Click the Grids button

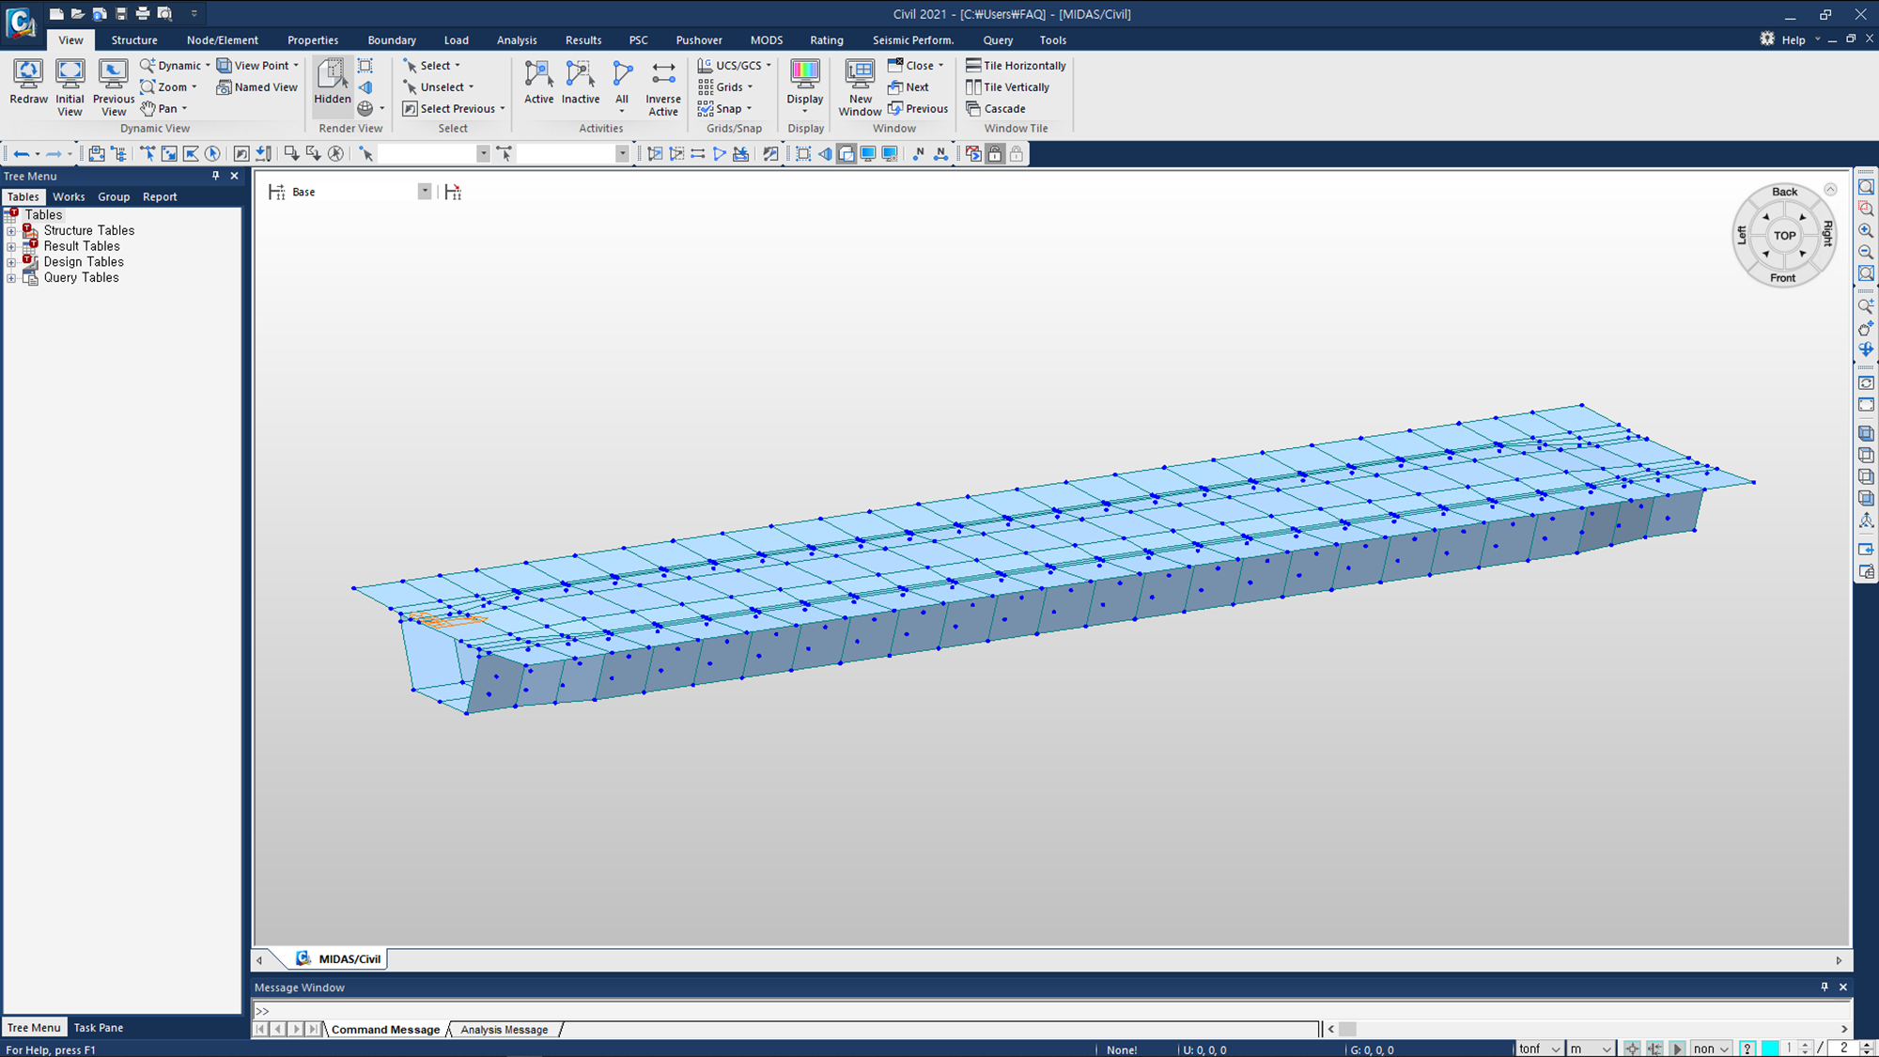724,87
